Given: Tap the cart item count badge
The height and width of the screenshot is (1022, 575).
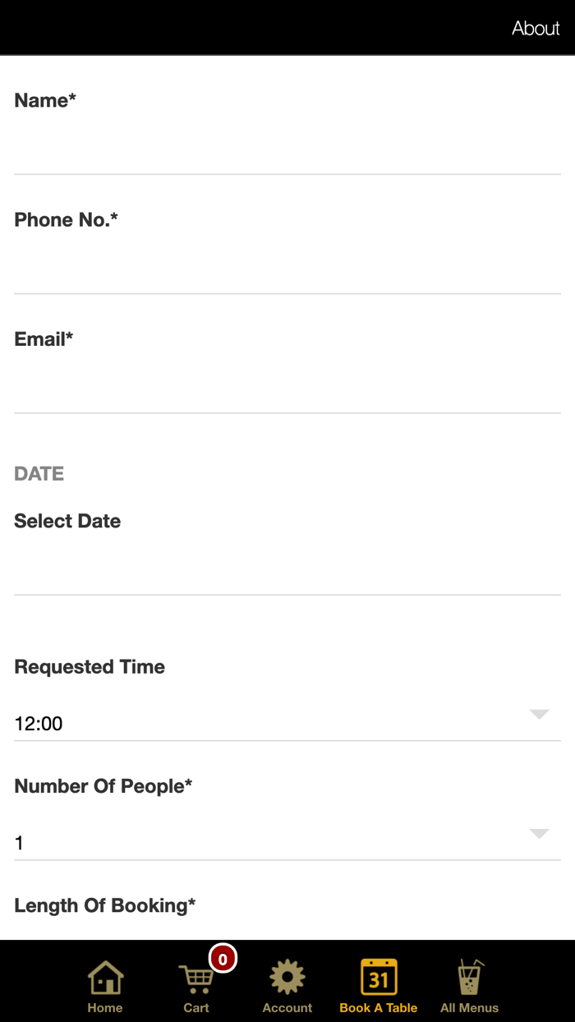Looking at the screenshot, I should coord(223,959).
